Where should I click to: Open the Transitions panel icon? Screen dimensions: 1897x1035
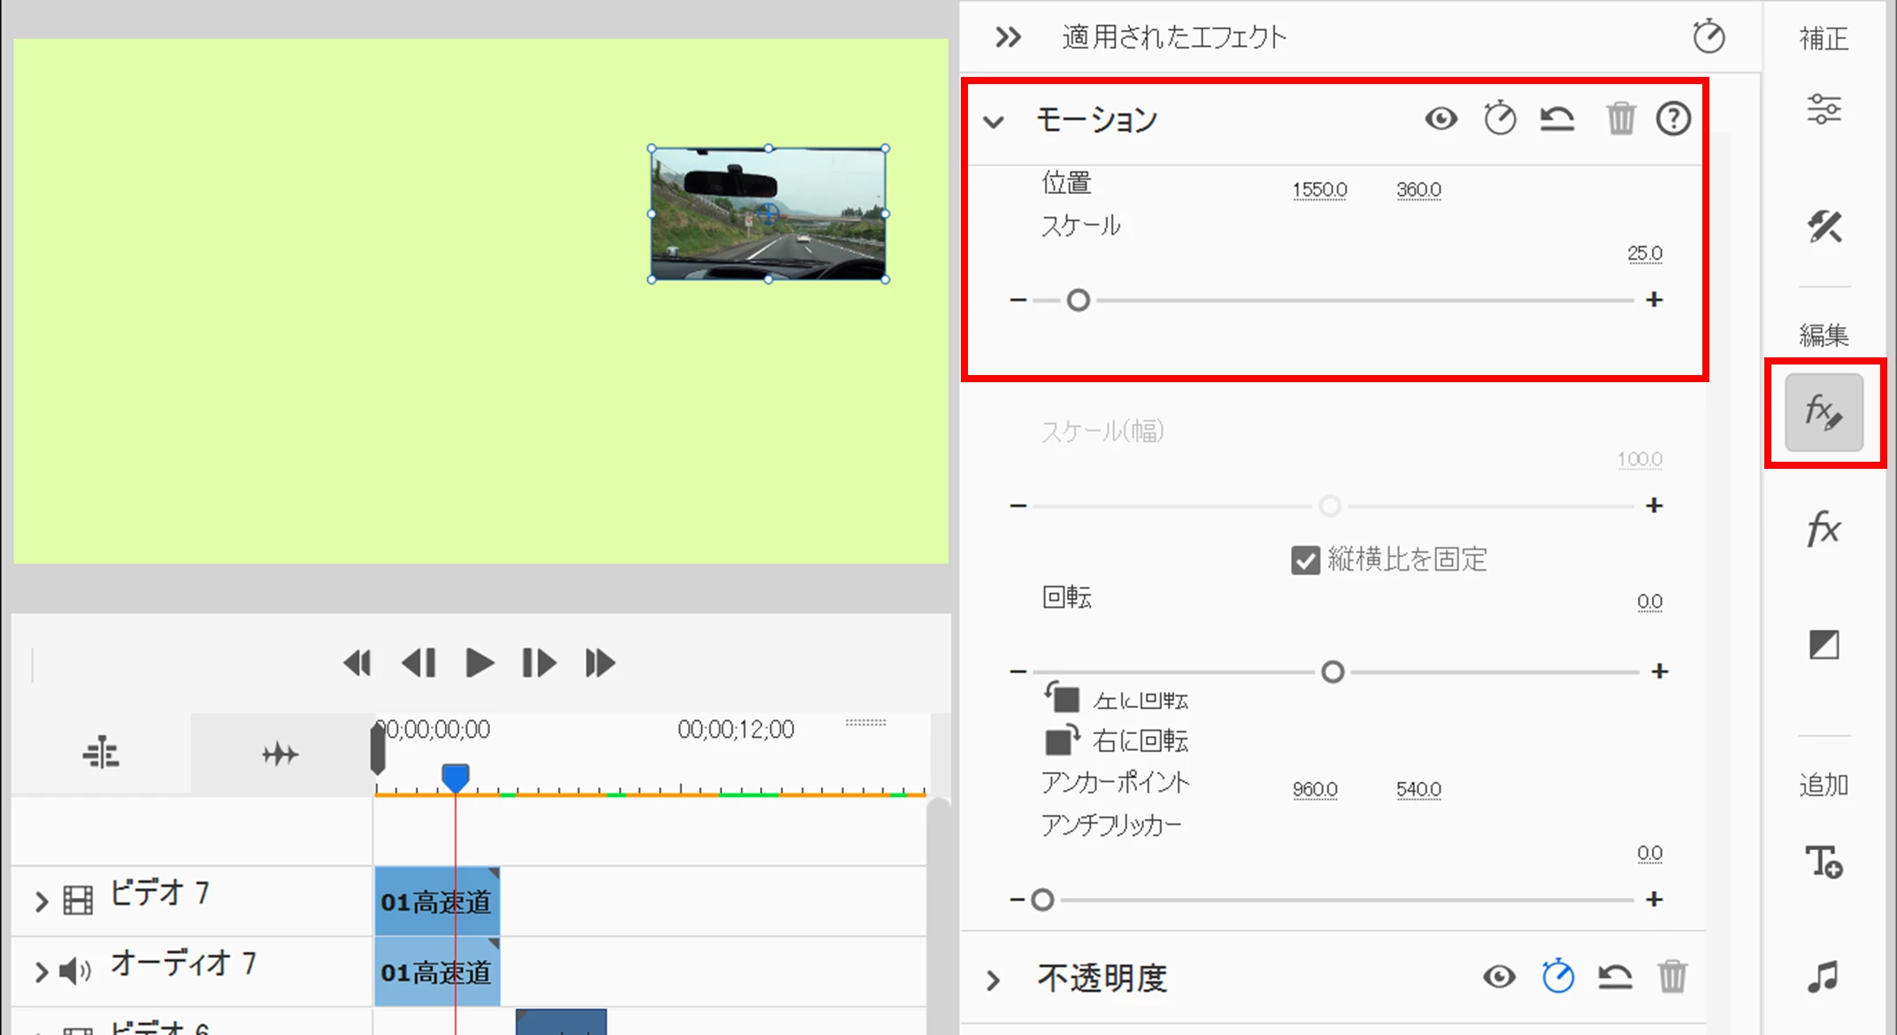1824,645
